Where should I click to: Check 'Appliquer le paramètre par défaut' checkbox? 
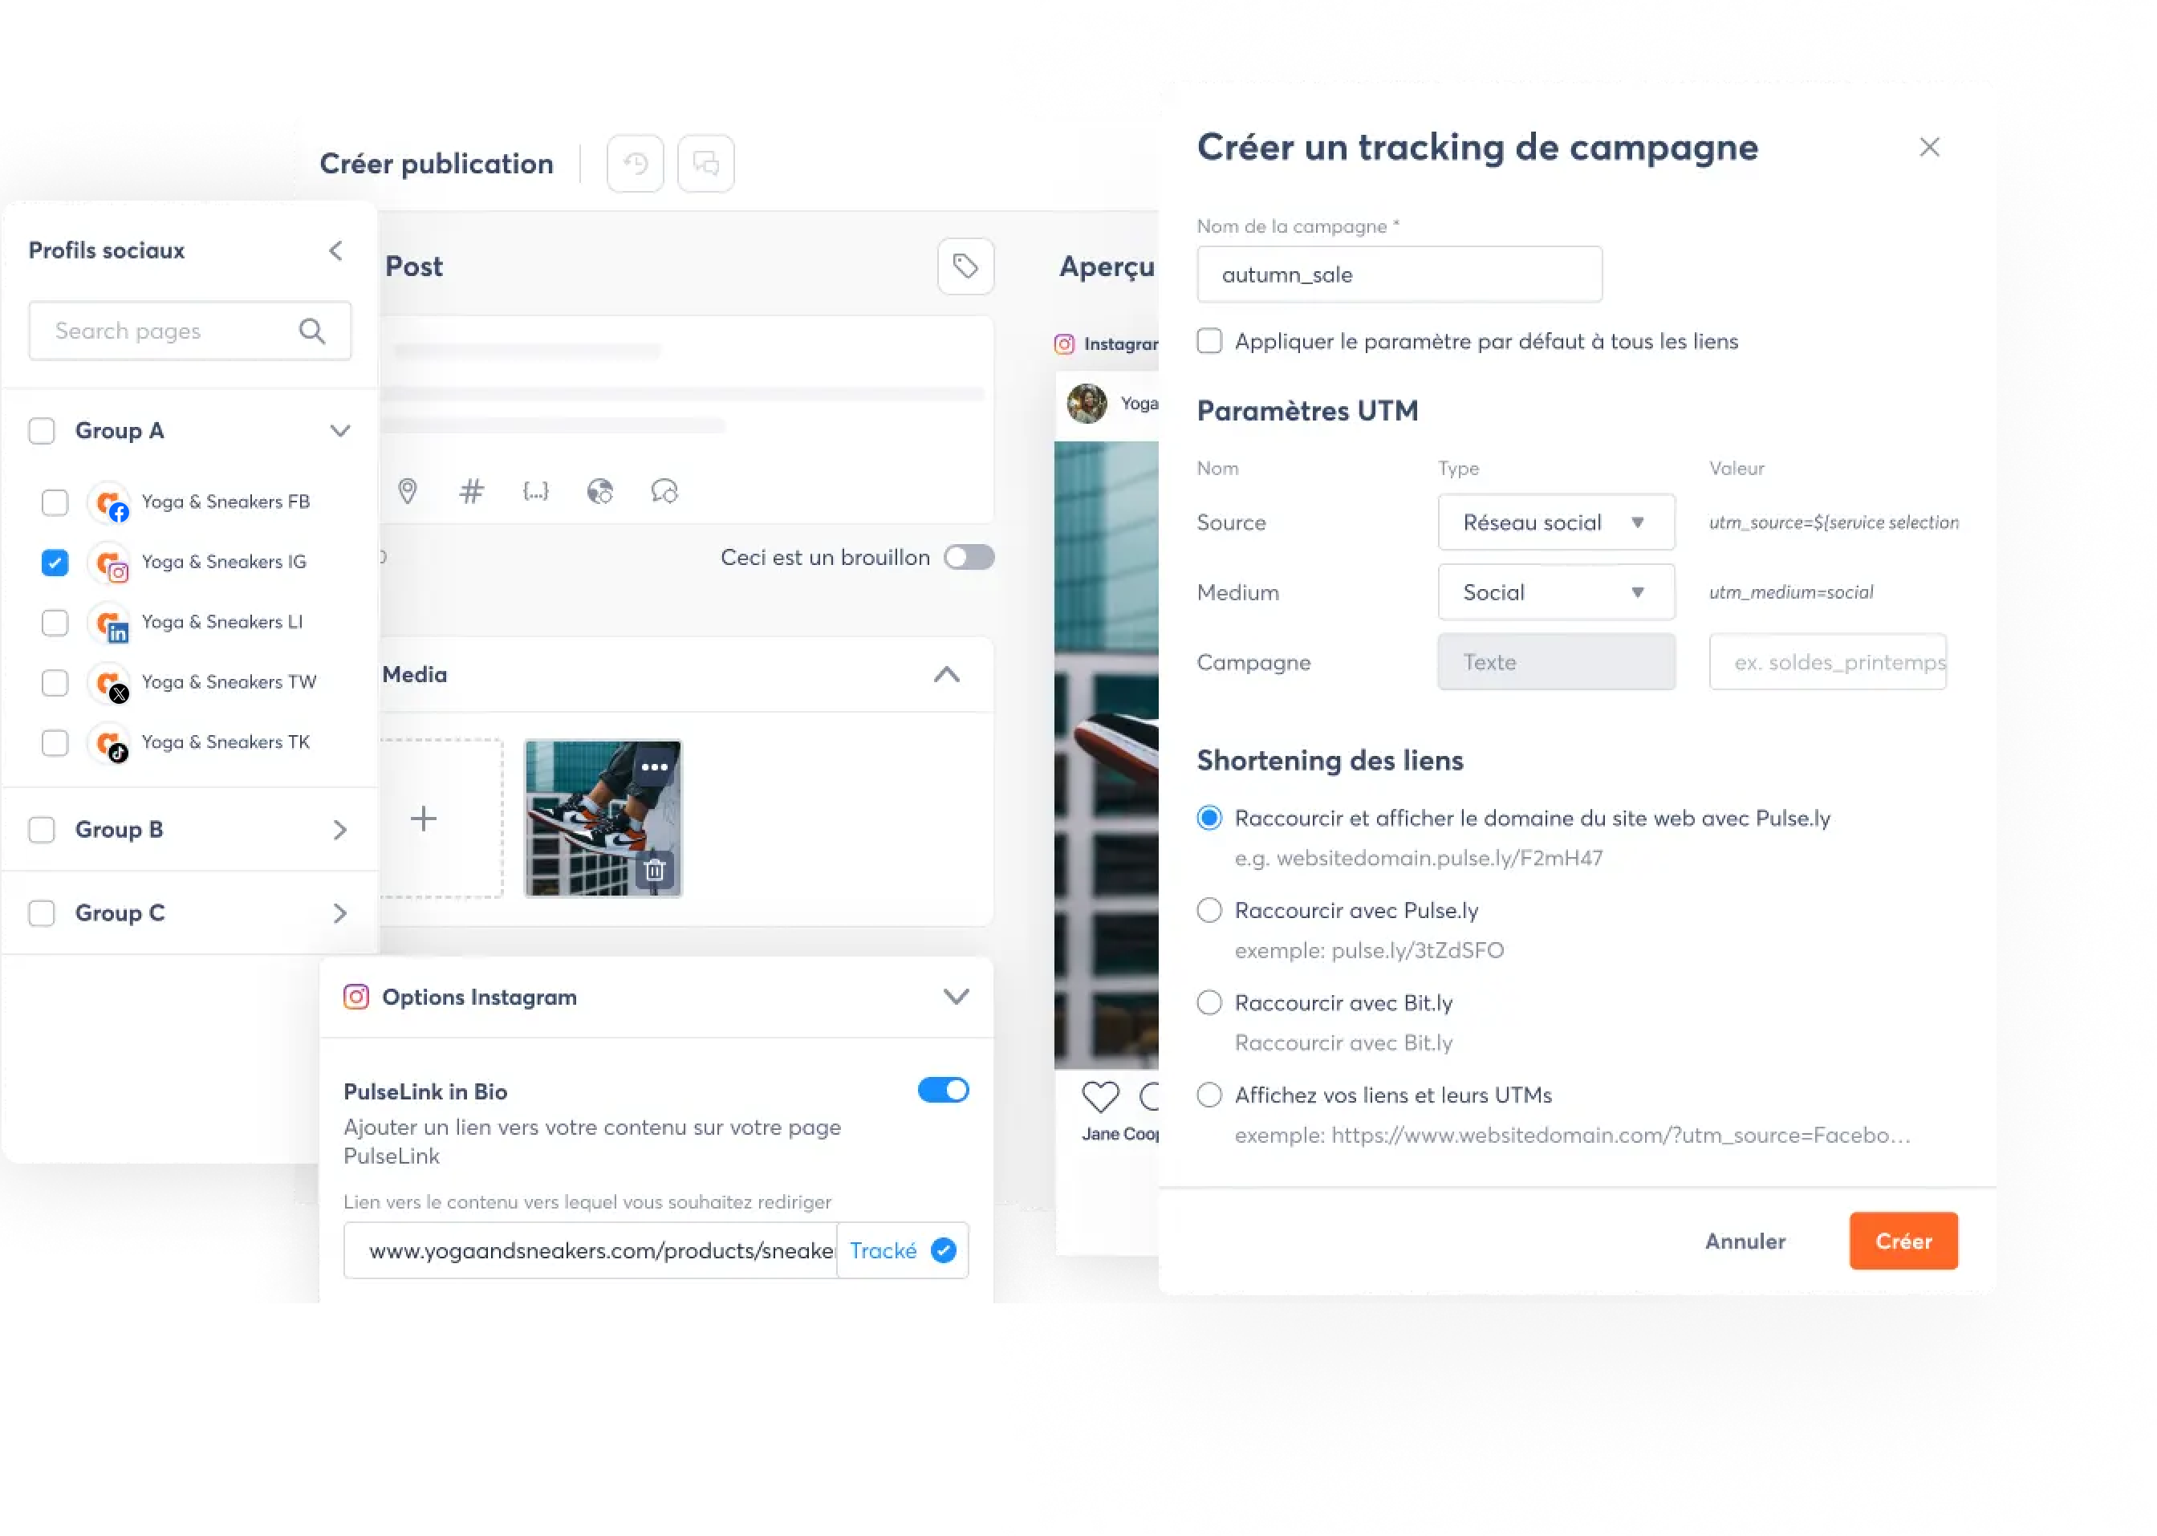1210,341
